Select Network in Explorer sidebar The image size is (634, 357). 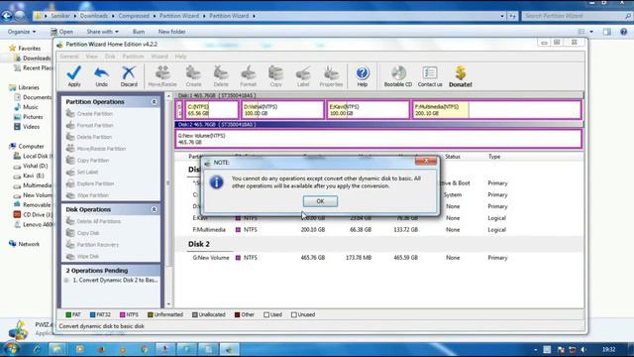pos(24,244)
